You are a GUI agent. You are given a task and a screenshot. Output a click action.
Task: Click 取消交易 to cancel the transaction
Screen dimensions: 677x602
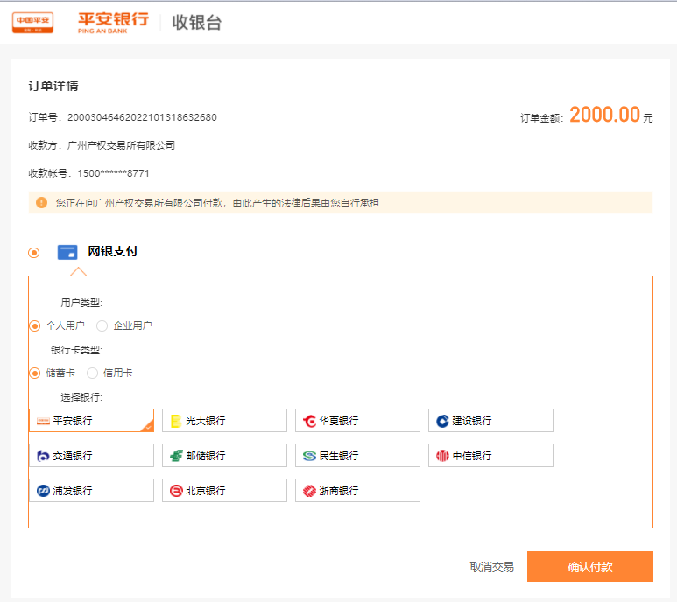(x=492, y=567)
